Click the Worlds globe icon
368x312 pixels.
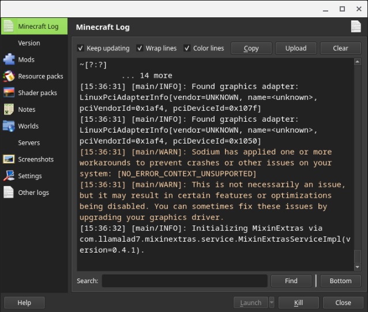click(9, 126)
